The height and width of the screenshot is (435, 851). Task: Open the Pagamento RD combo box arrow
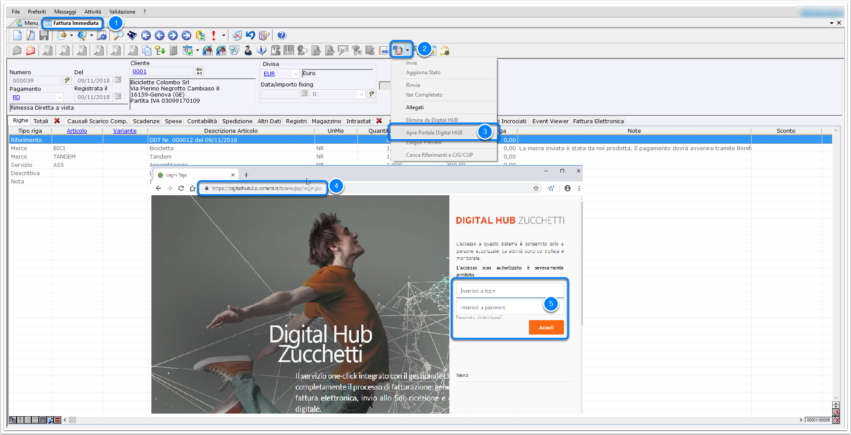click(60, 97)
